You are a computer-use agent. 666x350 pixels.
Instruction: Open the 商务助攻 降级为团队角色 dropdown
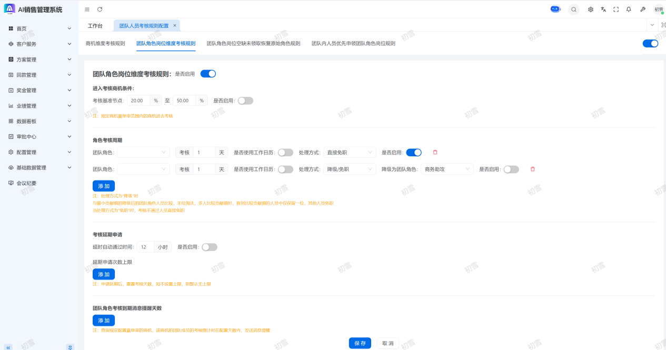click(446, 169)
